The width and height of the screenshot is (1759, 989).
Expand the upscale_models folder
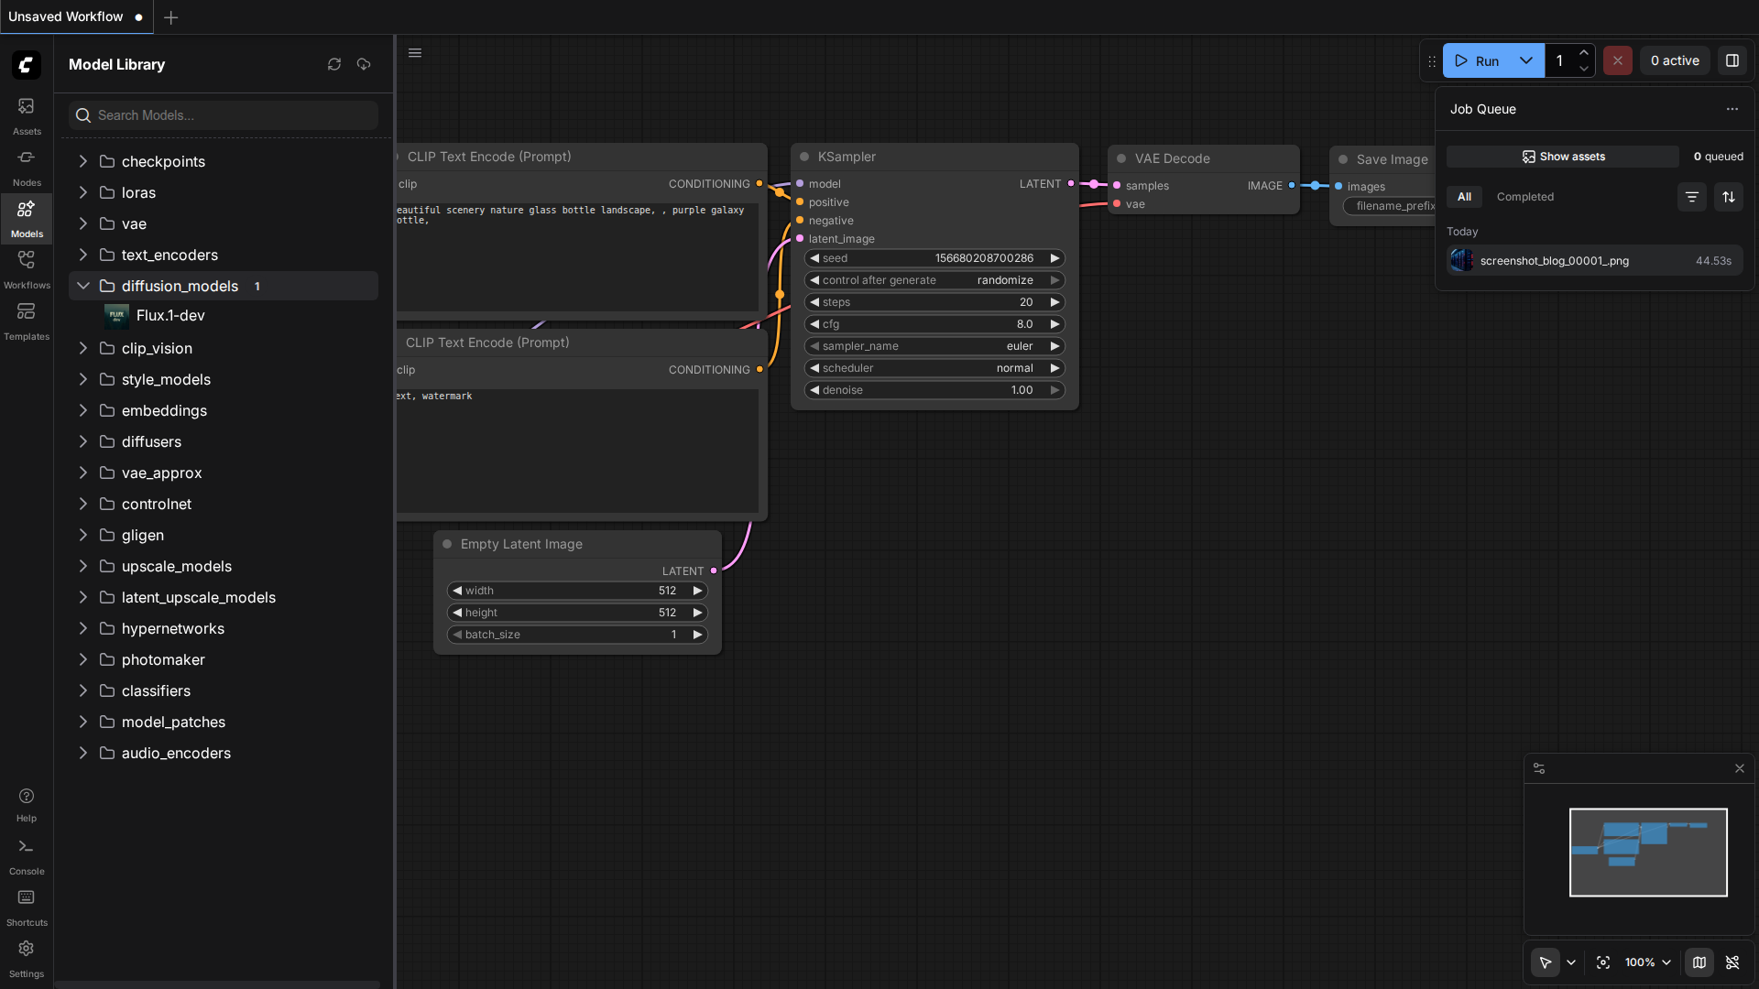pos(82,566)
